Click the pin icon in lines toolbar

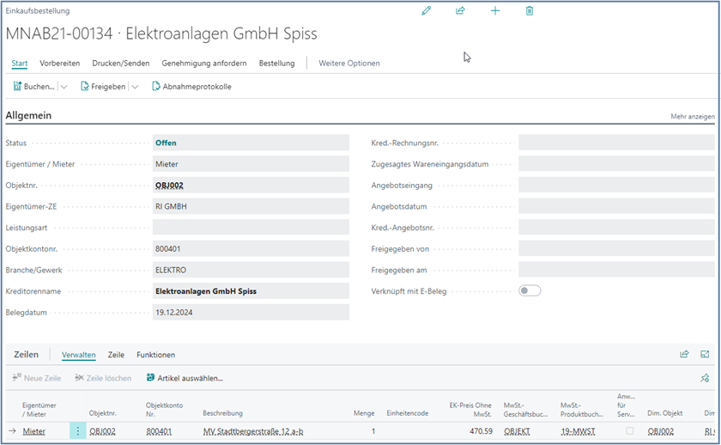[705, 378]
